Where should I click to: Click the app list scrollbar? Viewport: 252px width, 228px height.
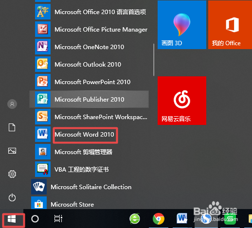[154, 60]
